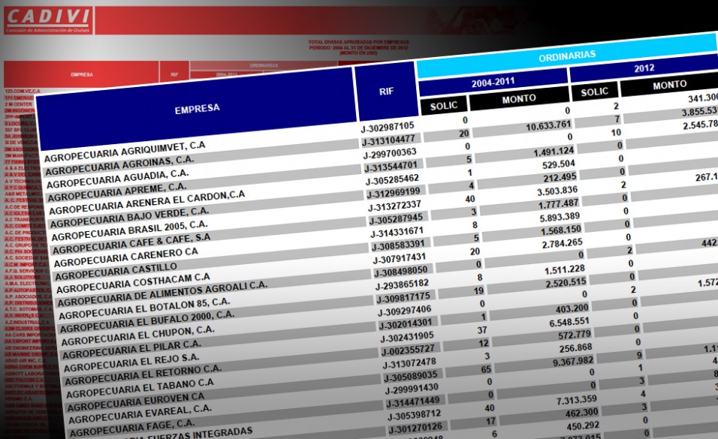This screenshot has width=718, height=439.
Task: Click RIF value J-313544701
Action: click(x=392, y=167)
